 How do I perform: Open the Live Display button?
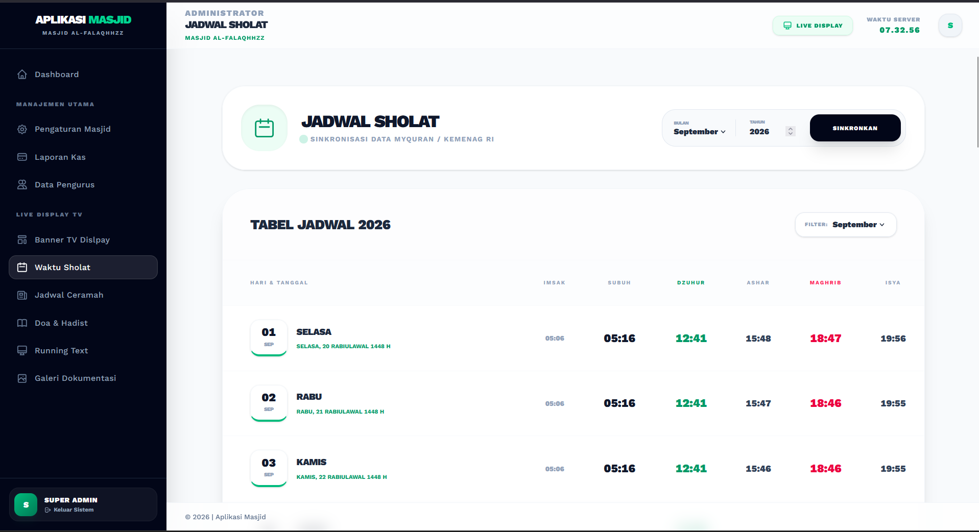[x=813, y=26]
